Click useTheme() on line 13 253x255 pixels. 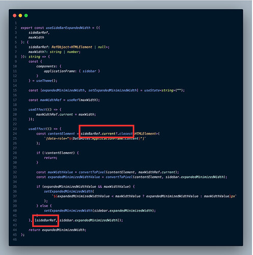click(x=47, y=81)
